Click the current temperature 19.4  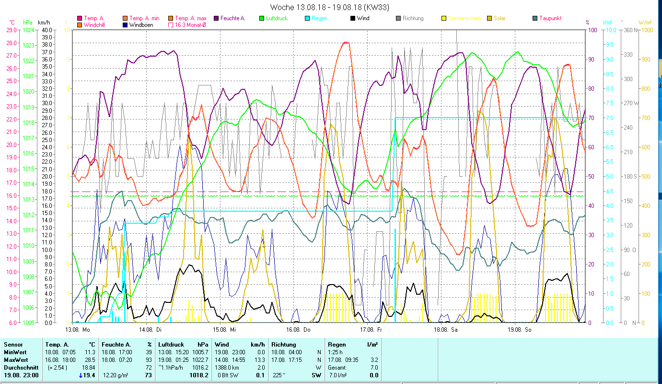[90, 375]
